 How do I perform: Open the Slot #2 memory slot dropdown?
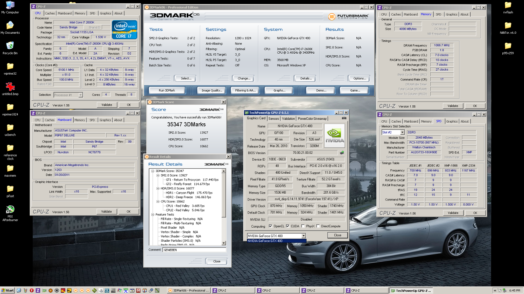point(402,132)
